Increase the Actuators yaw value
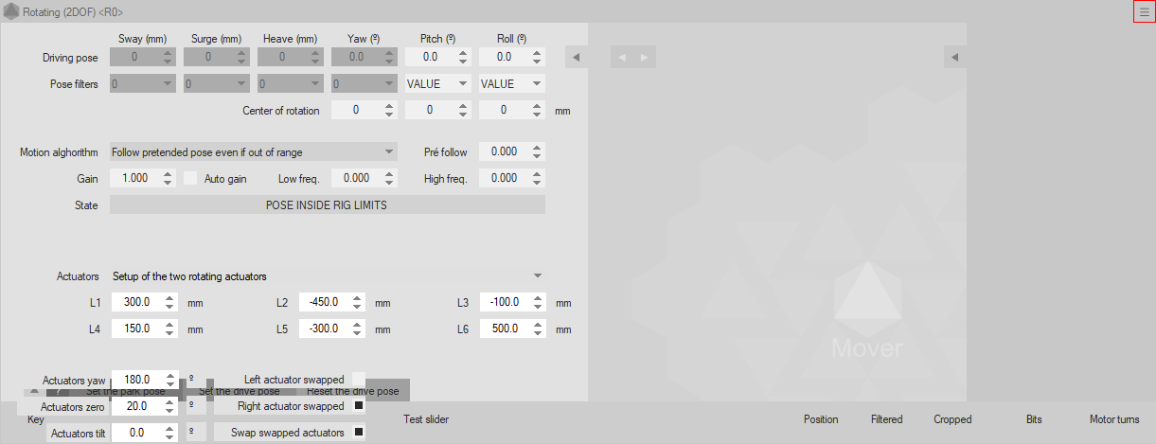The image size is (1156, 444). [169, 375]
